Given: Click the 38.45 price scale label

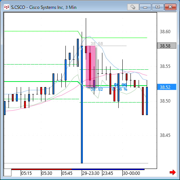Looking at the screenshot, I should (165, 135).
